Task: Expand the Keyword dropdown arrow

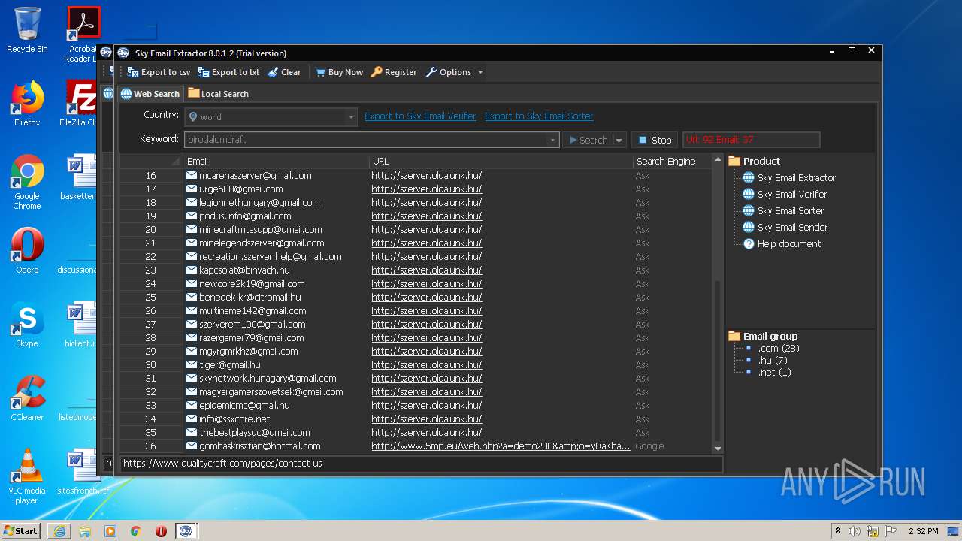Action: [x=553, y=140]
